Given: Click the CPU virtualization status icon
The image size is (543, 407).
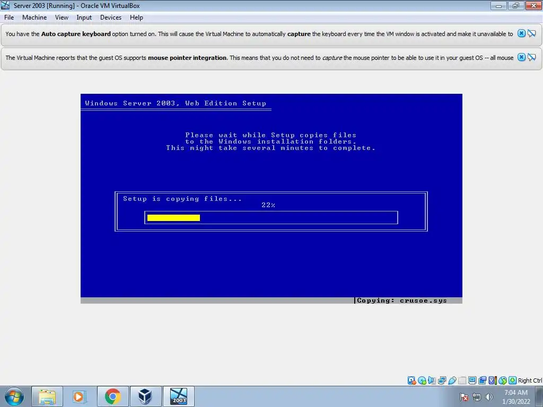Looking at the screenshot, I should (492, 381).
